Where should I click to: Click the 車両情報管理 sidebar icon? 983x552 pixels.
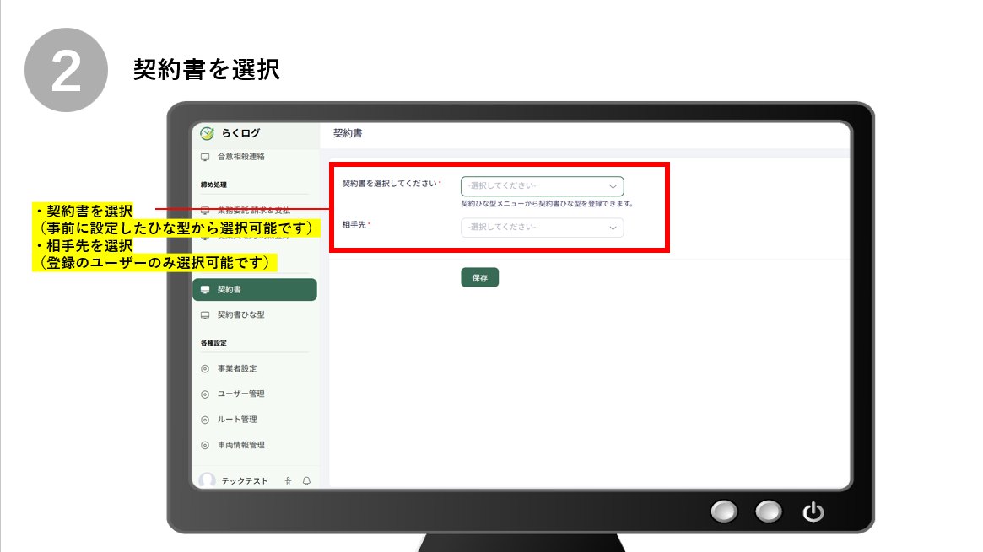click(x=205, y=445)
